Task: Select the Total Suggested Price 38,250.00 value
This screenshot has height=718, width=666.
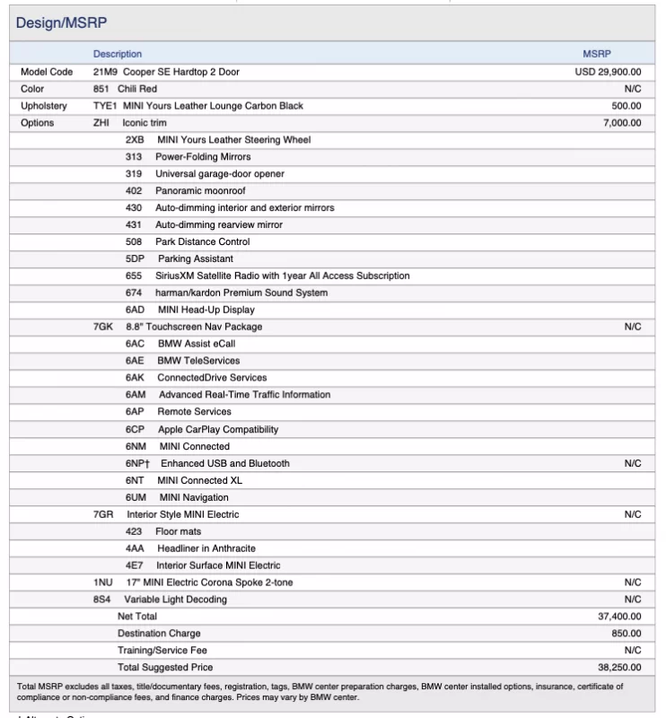Action: [x=620, y=668]
